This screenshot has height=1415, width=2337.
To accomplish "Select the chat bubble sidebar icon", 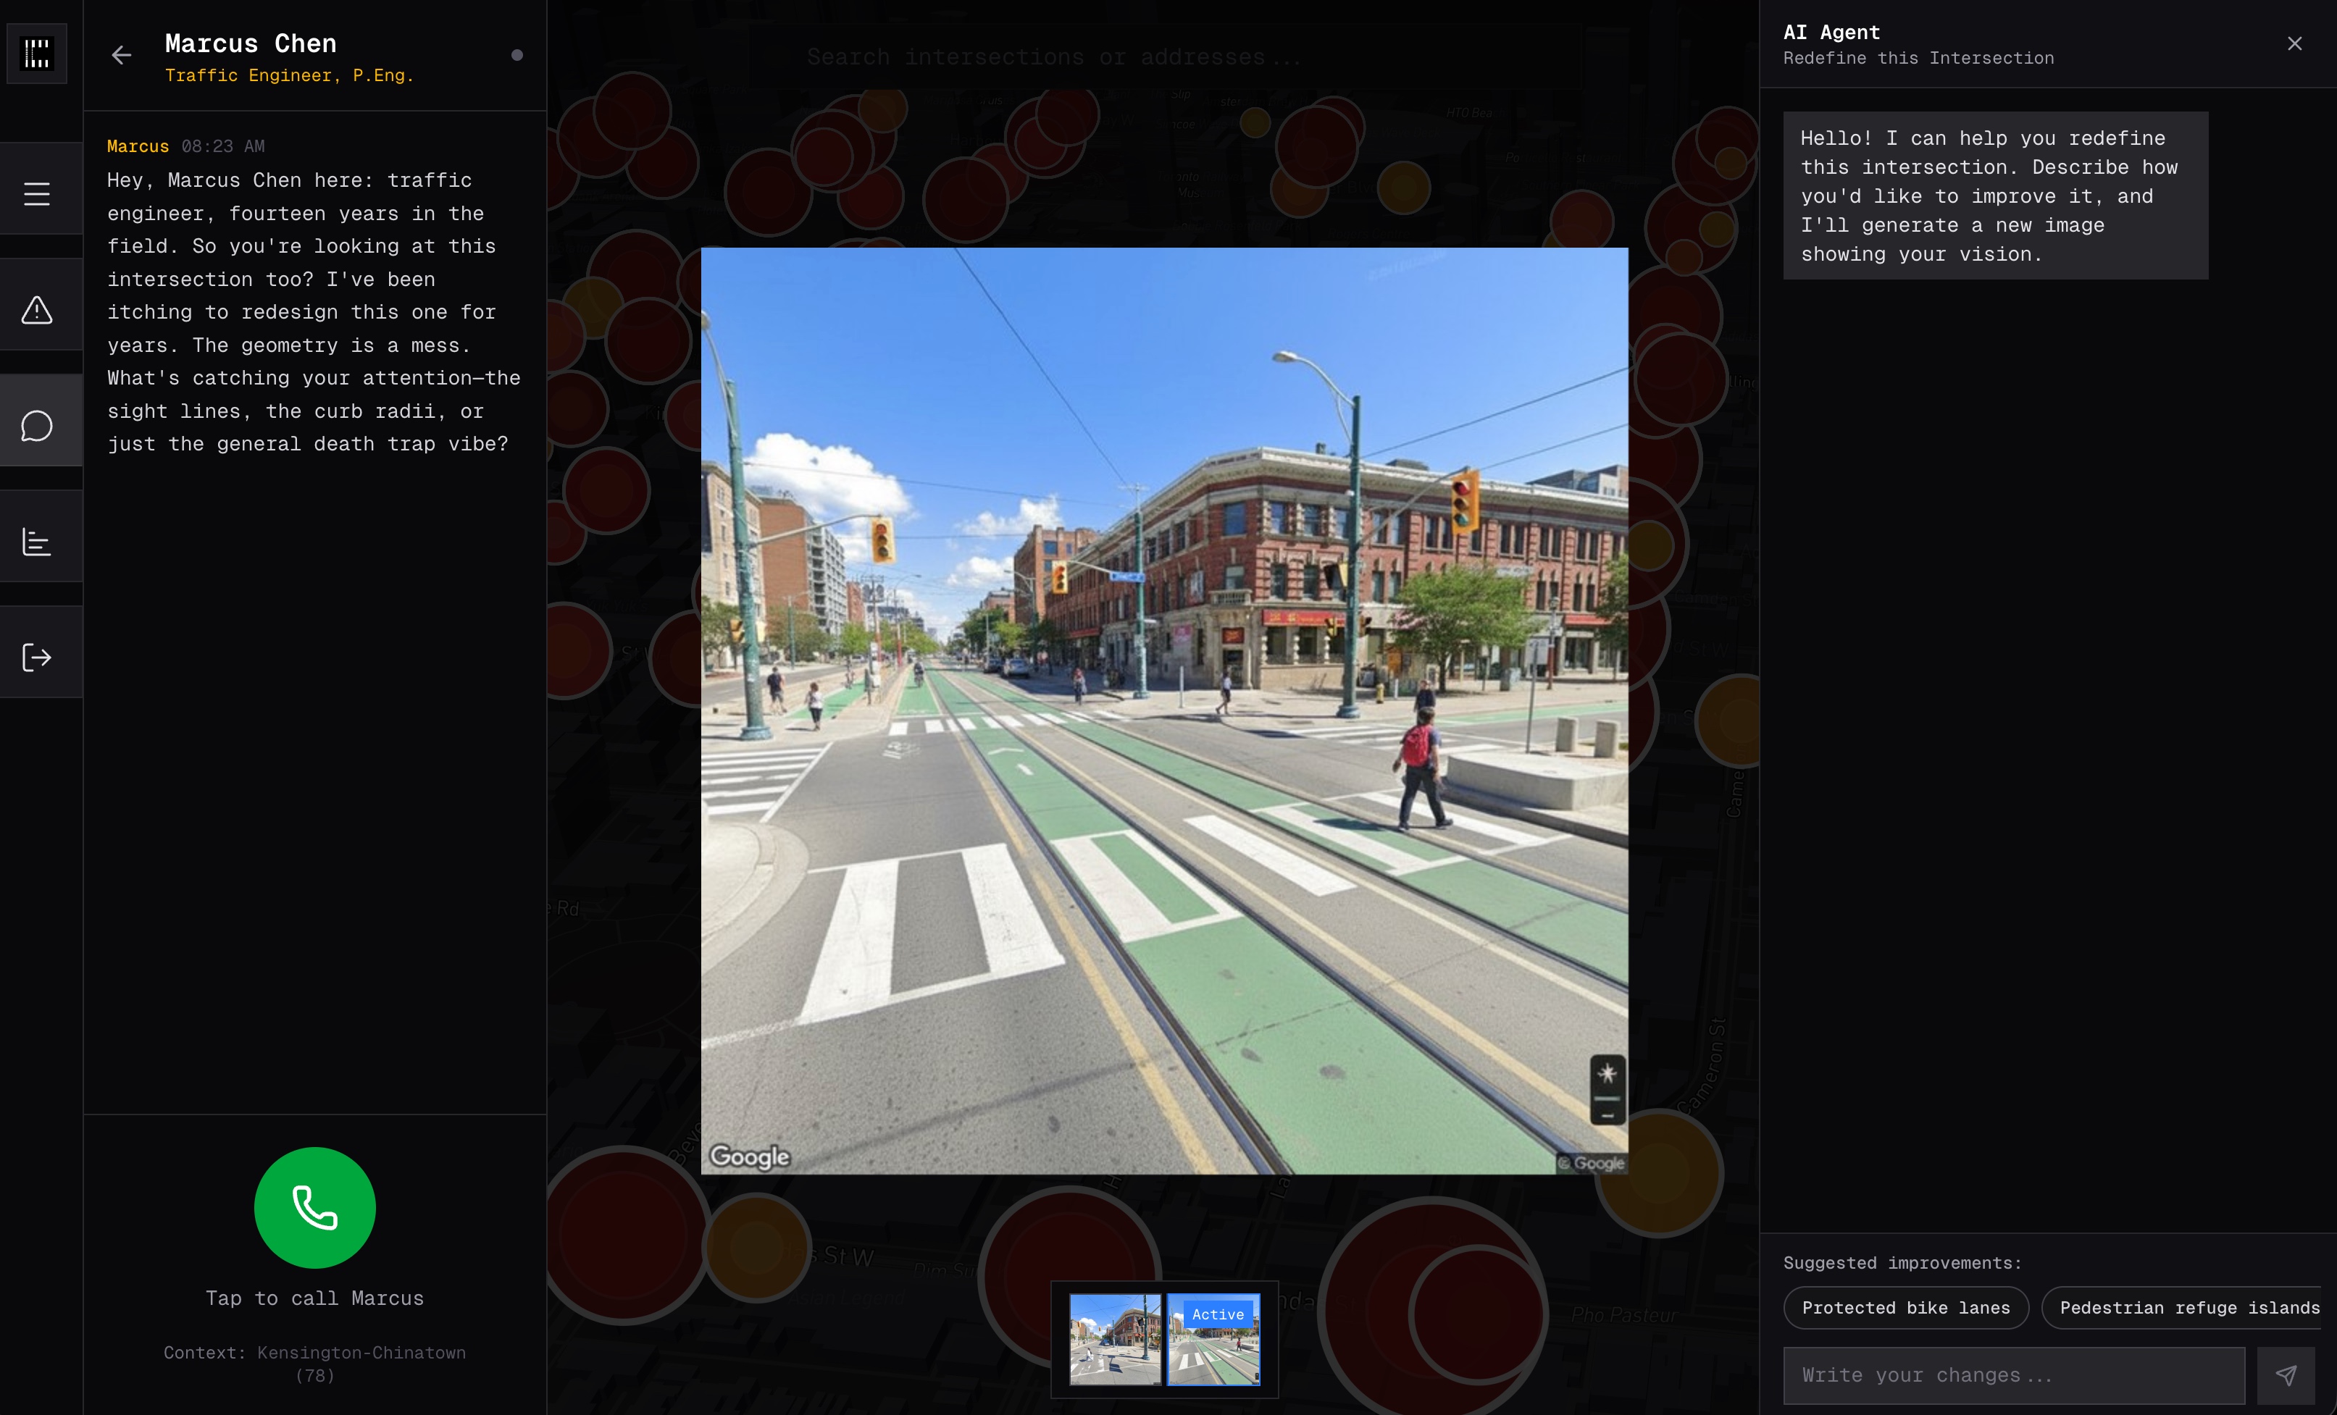I will (37, 426).
